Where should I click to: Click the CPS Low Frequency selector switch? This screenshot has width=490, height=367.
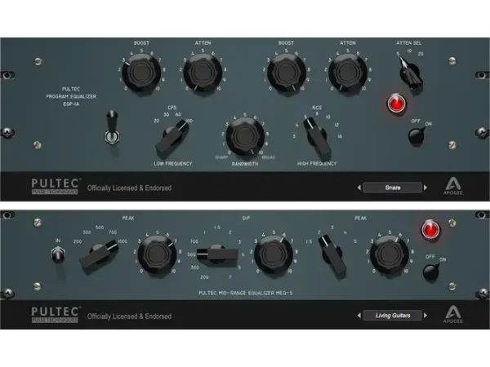[173, 137]
